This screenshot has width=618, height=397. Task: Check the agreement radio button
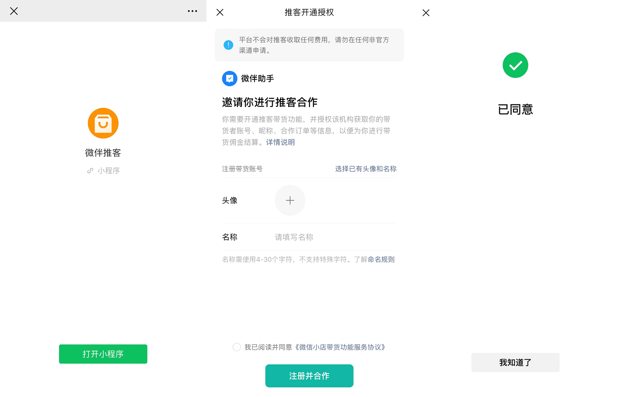tap(237, 347)
